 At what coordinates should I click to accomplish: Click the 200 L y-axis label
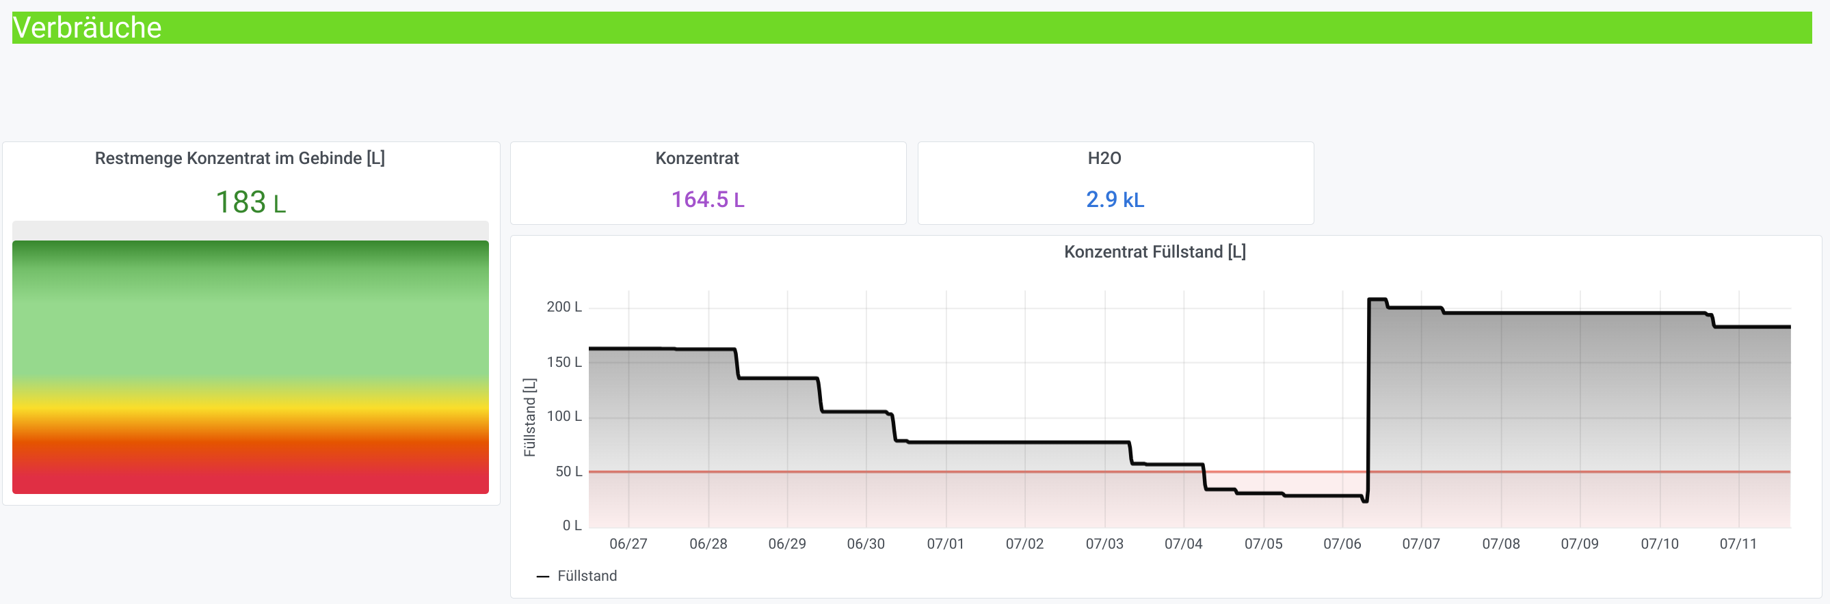(x=564, y=307)
